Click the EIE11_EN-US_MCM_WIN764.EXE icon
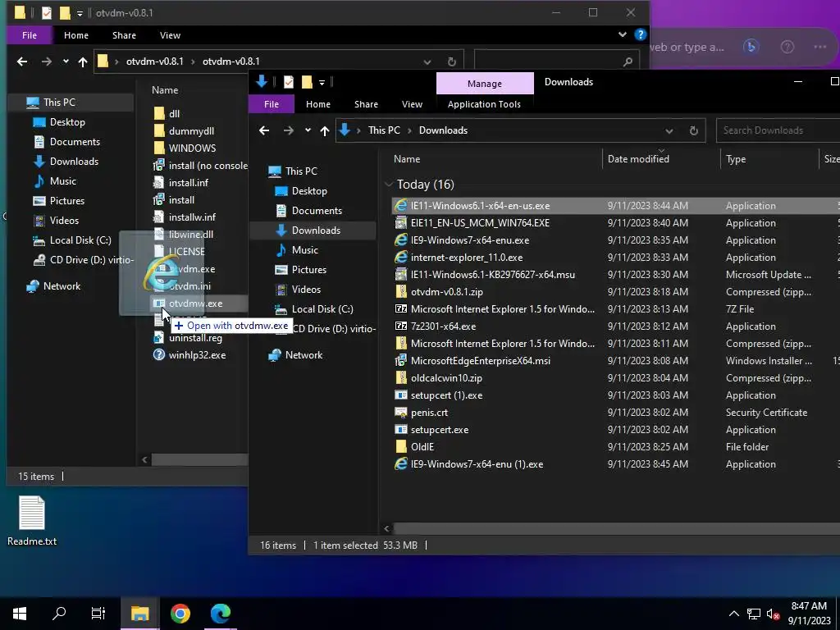840x630 pixels. (x=400, y=223)
